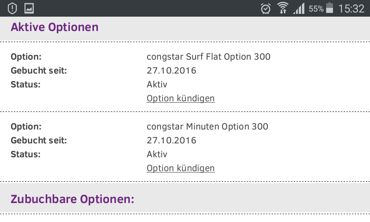
Task: Tap the Wi-Fi signal icon
Action: point(282,8)
